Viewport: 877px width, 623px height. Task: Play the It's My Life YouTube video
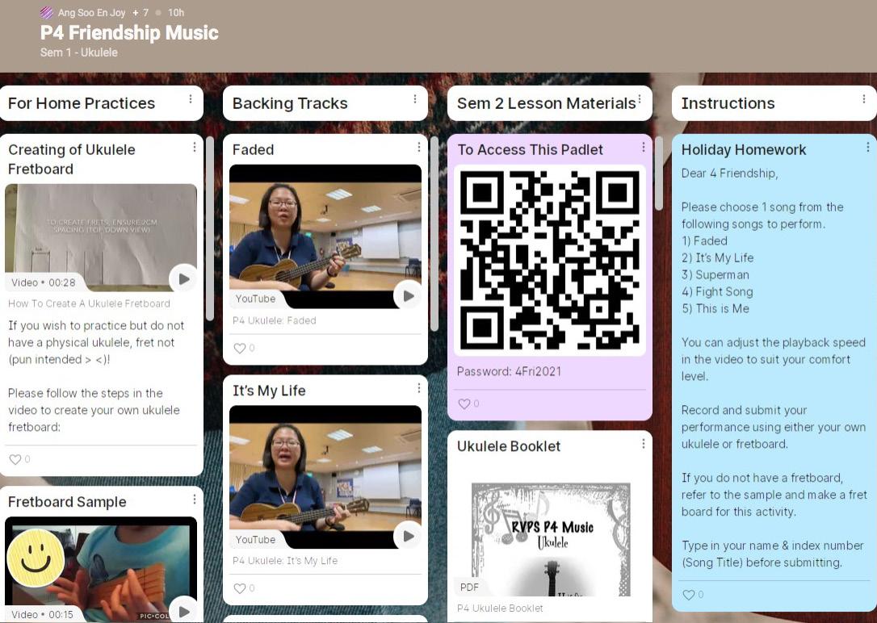pos(408,536)
